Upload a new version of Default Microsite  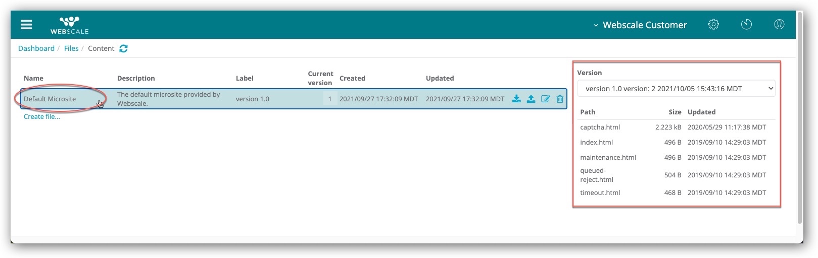531,99
